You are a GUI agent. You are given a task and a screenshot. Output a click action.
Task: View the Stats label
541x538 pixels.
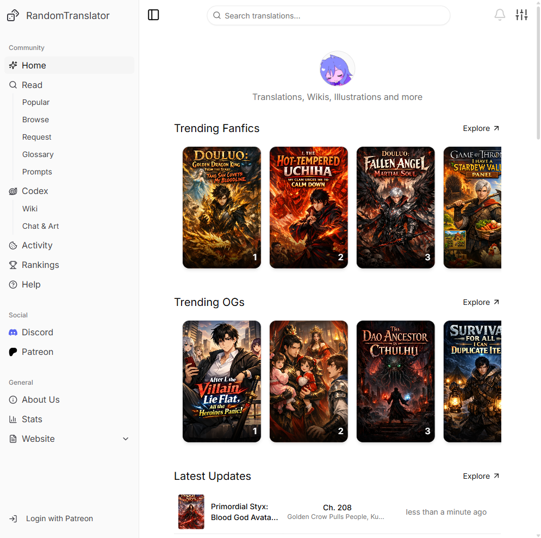(x=32, y=420)
